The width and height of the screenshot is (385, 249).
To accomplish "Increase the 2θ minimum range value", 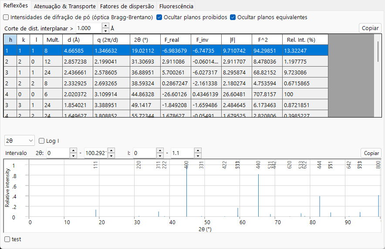I will tap(73, 151).
